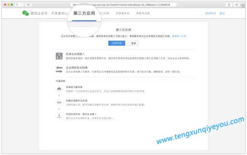Click the 完成应用开发 download step icon
The image size is (247, 155).
(59, 116)
